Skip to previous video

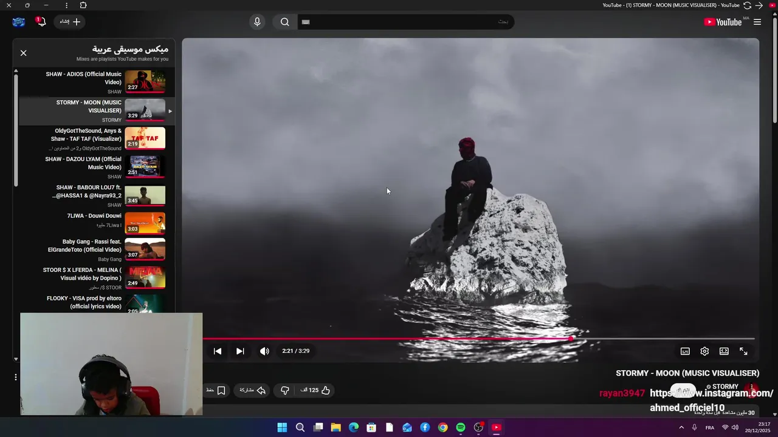218,351
